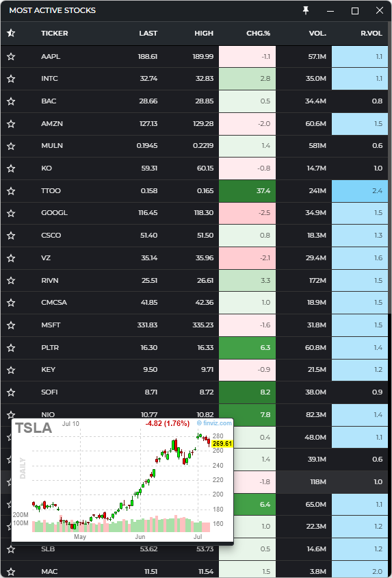Star the VZ row
This screenshot has height=578, width=392.
pos(11,258)
